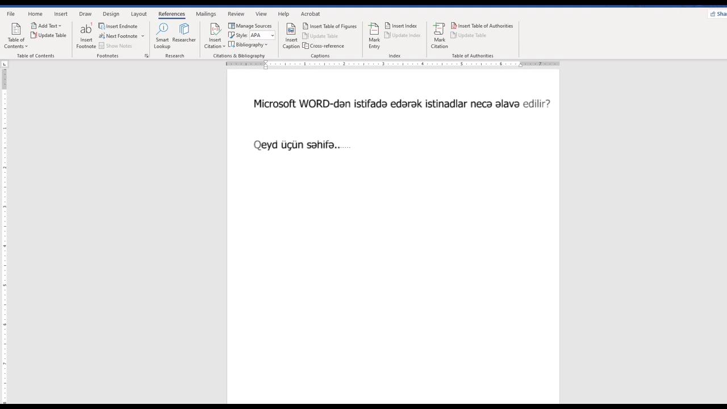Click Insert Table of Authorities
The image size is (727, 409).
tap(482, 26)
